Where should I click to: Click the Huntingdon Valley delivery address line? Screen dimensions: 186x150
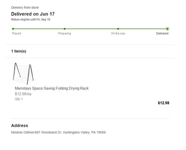click(58, 133)
